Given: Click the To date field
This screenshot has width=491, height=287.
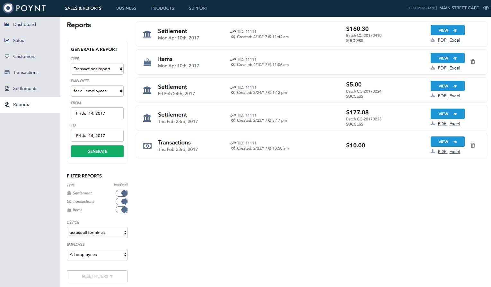Looking at the screenshot, I should coord(97,136).
